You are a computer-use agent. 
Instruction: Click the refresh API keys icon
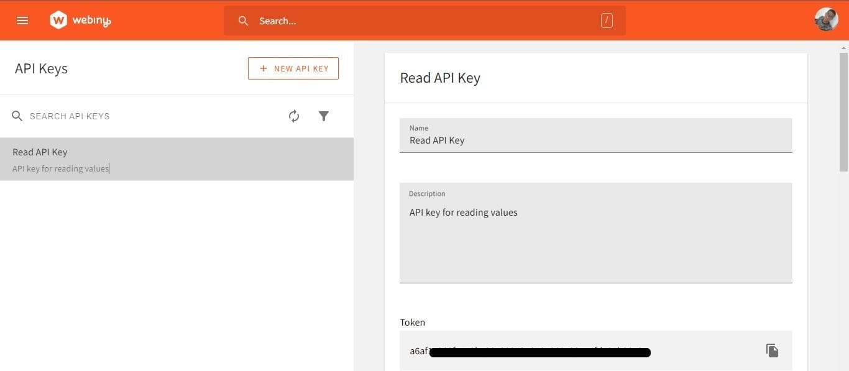(x=293, y=116)
